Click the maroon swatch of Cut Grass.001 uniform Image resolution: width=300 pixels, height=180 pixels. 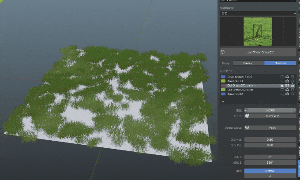coord(223,85)
